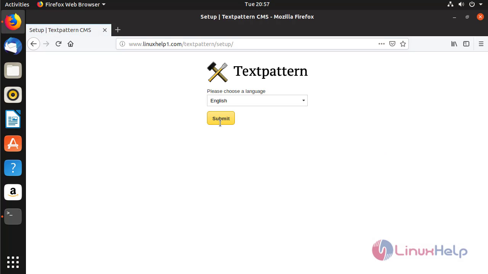The width and height of the screenshot is (488, 274).
Task: Toggle the Firefox sidebar view
Action: coord(466,44)
